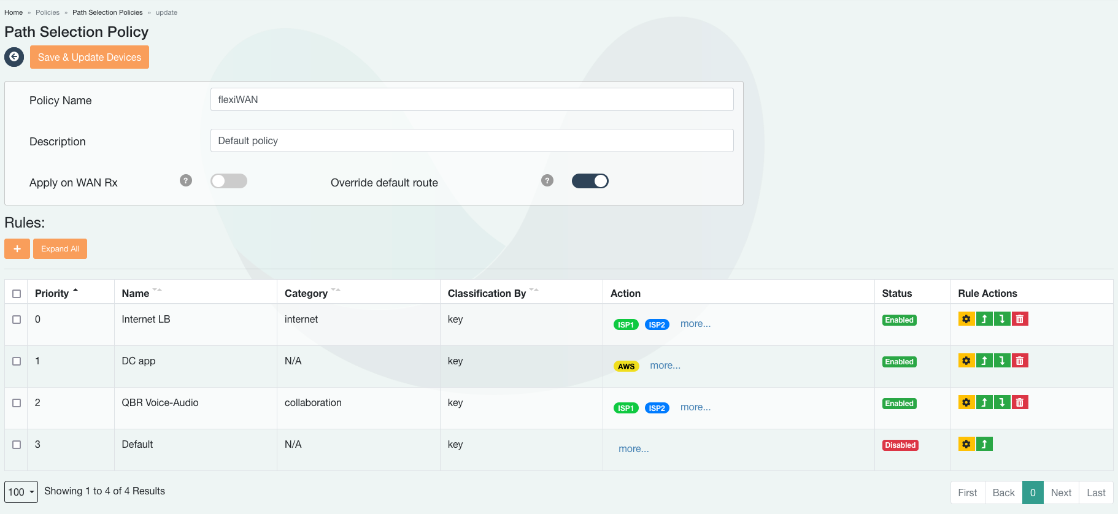
Task: Move QBR Voice-Audio rule down
Action: (1002, 402)
